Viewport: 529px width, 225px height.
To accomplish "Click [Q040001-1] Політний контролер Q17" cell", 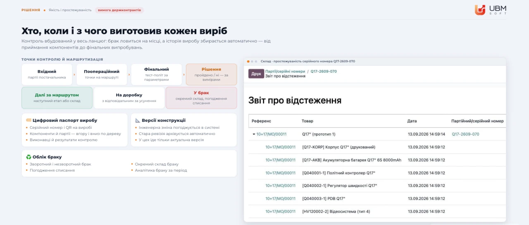I will coord(338,173).
